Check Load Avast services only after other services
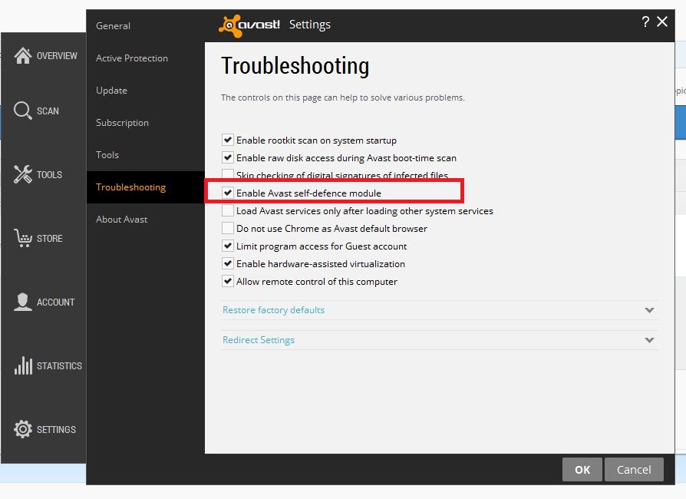Viewport: 686px width, 499px height. click(x=227, y=210)
